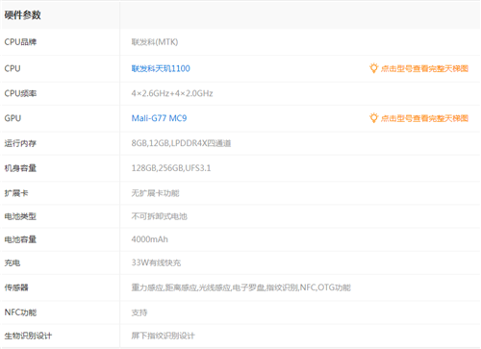
Task: Click the 充电 label
Action: [x=13, y=262]
